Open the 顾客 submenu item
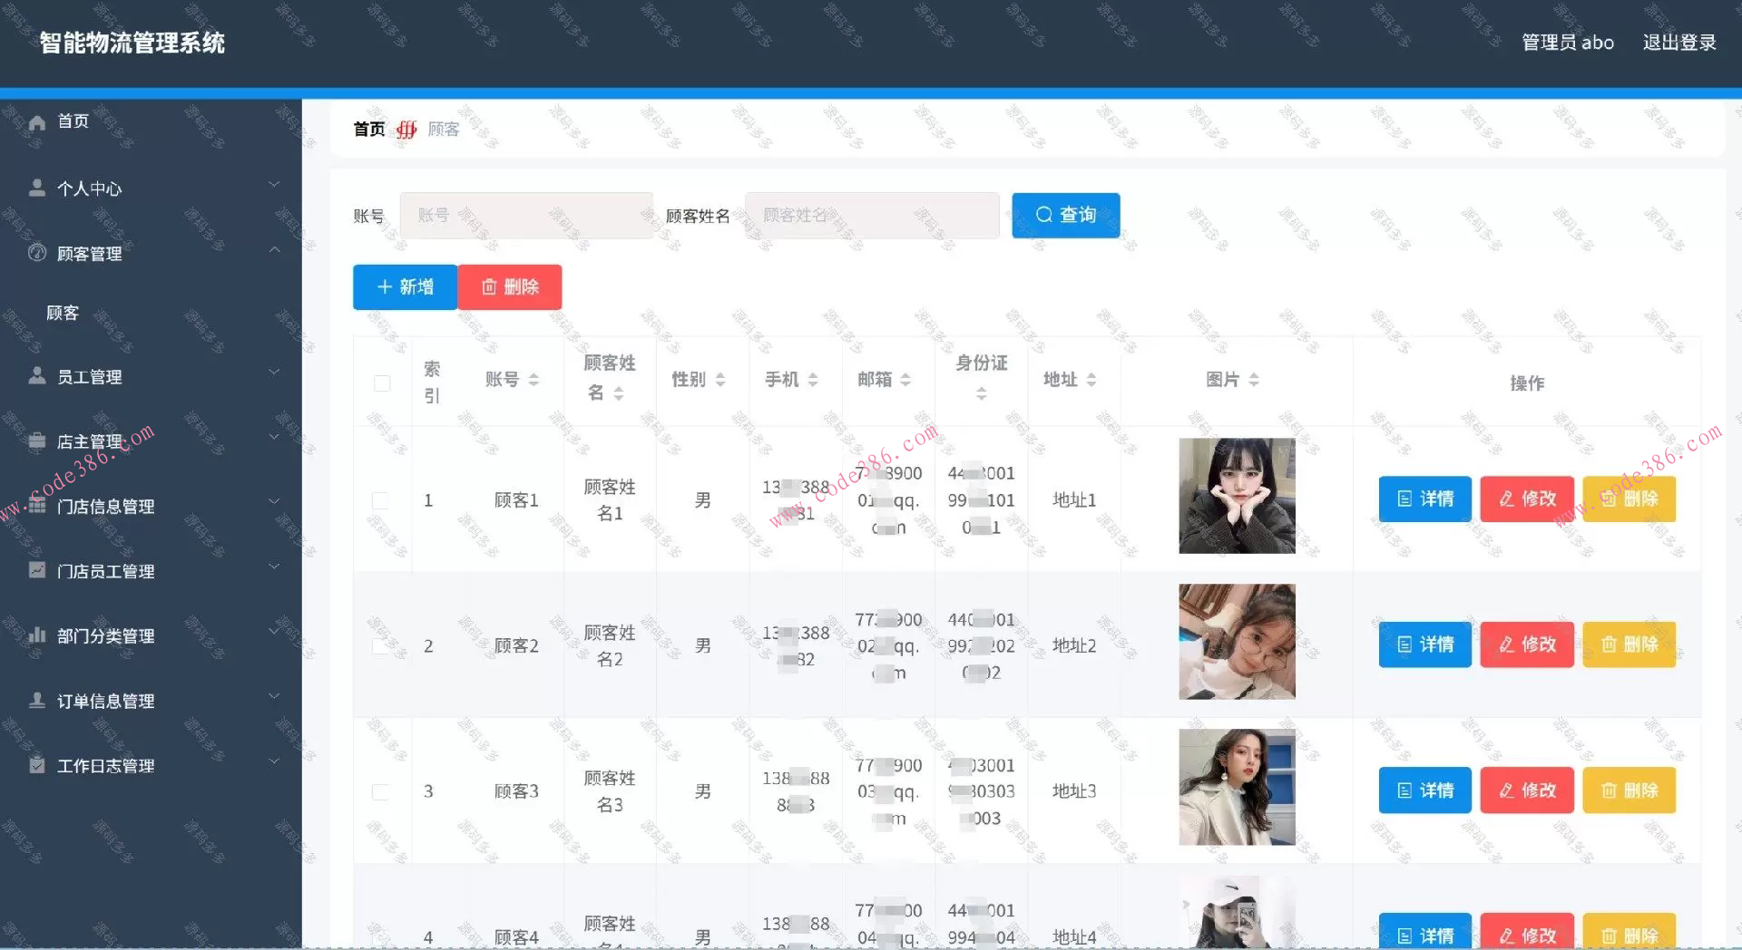The height and width of the screenshot is (950, 1742). 62,313
